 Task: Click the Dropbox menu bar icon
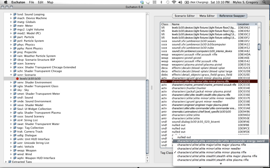pos(142,2)
